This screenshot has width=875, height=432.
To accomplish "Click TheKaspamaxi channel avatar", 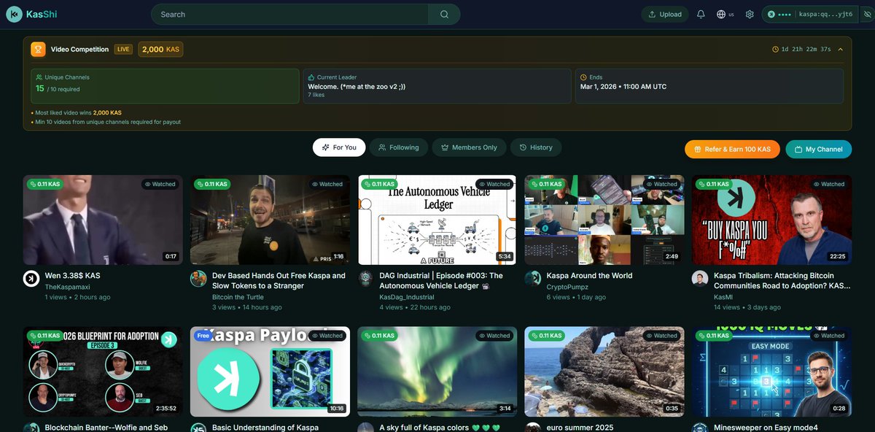I will tap(31, 279).
